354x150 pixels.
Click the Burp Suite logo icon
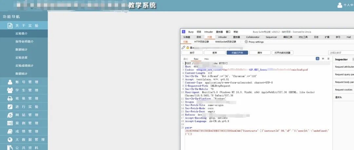(x=184, y=32)
